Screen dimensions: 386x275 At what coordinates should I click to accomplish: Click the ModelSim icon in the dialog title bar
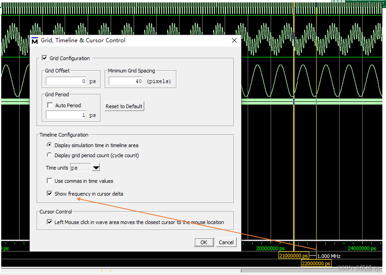[35, 40]
